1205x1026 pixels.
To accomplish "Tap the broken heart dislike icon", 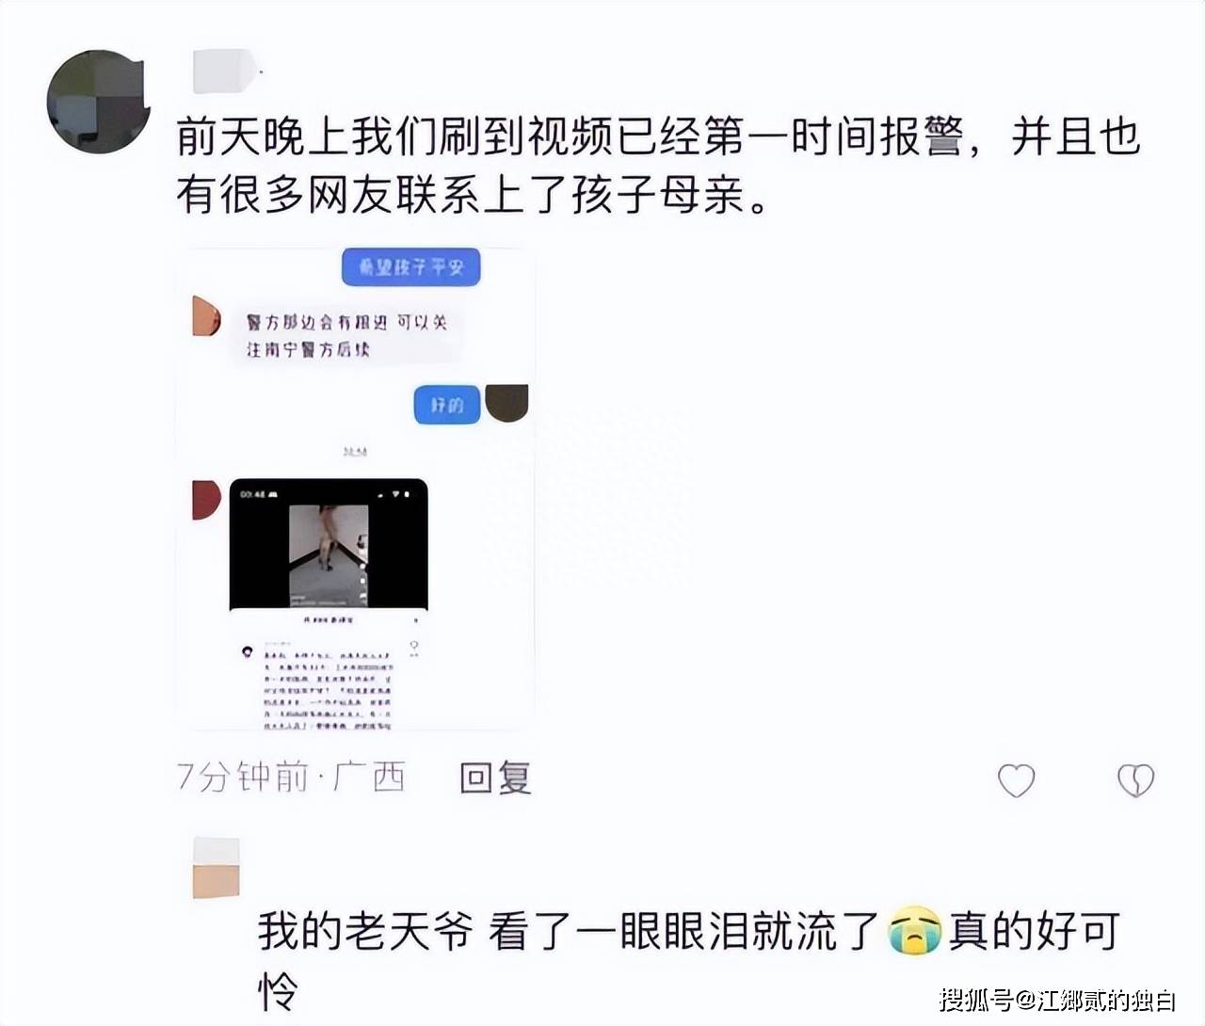I will [x=1135, y=780].
